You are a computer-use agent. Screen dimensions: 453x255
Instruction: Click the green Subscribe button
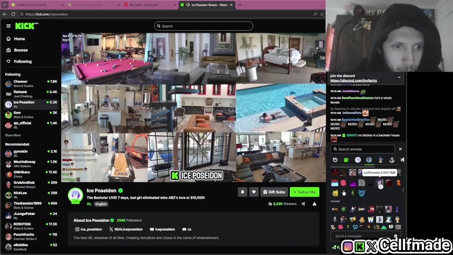point(304,192)
